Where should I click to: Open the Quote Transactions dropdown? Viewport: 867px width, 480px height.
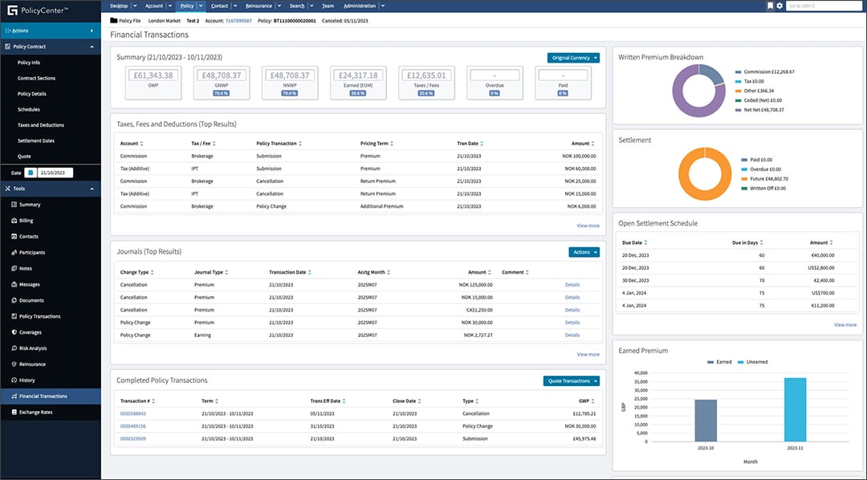click(571, 381)
